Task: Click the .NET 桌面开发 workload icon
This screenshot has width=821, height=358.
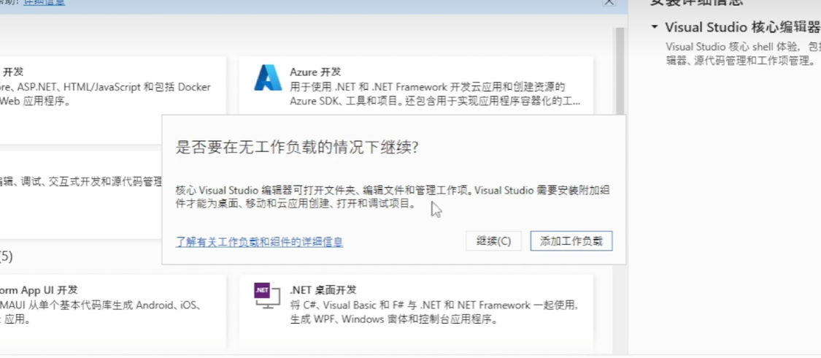Action: tap(268, 296)
